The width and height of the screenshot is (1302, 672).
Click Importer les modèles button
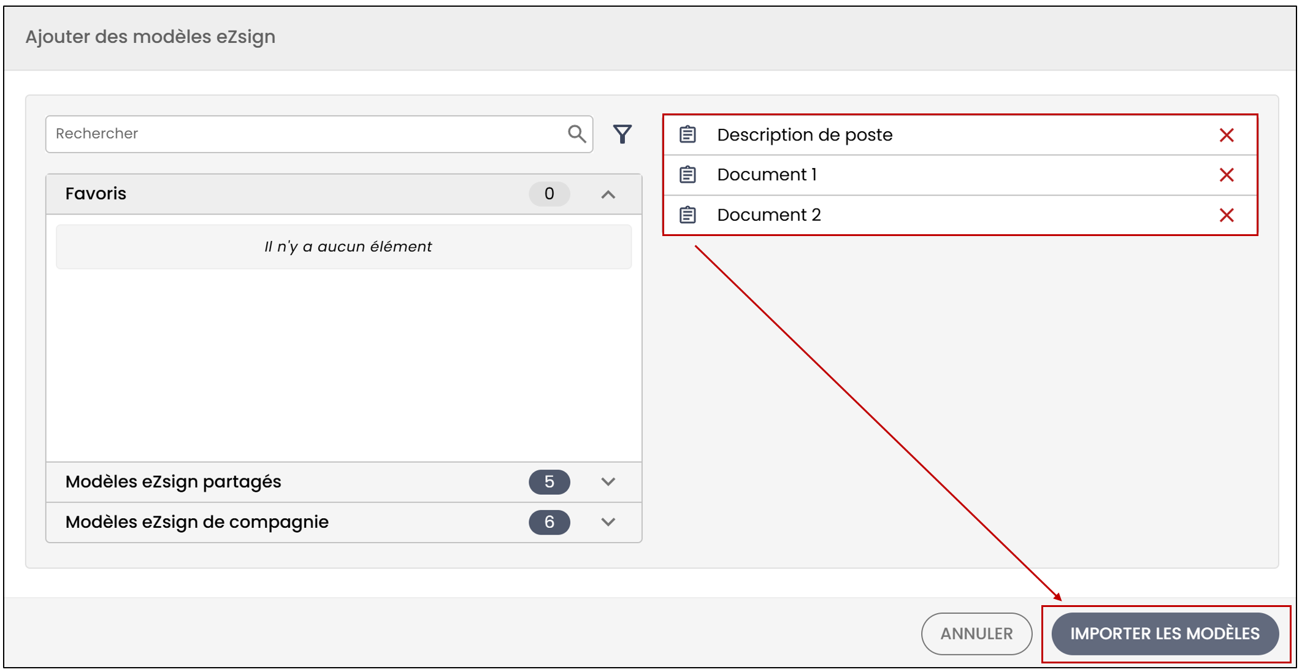(x=1165, y=633)
